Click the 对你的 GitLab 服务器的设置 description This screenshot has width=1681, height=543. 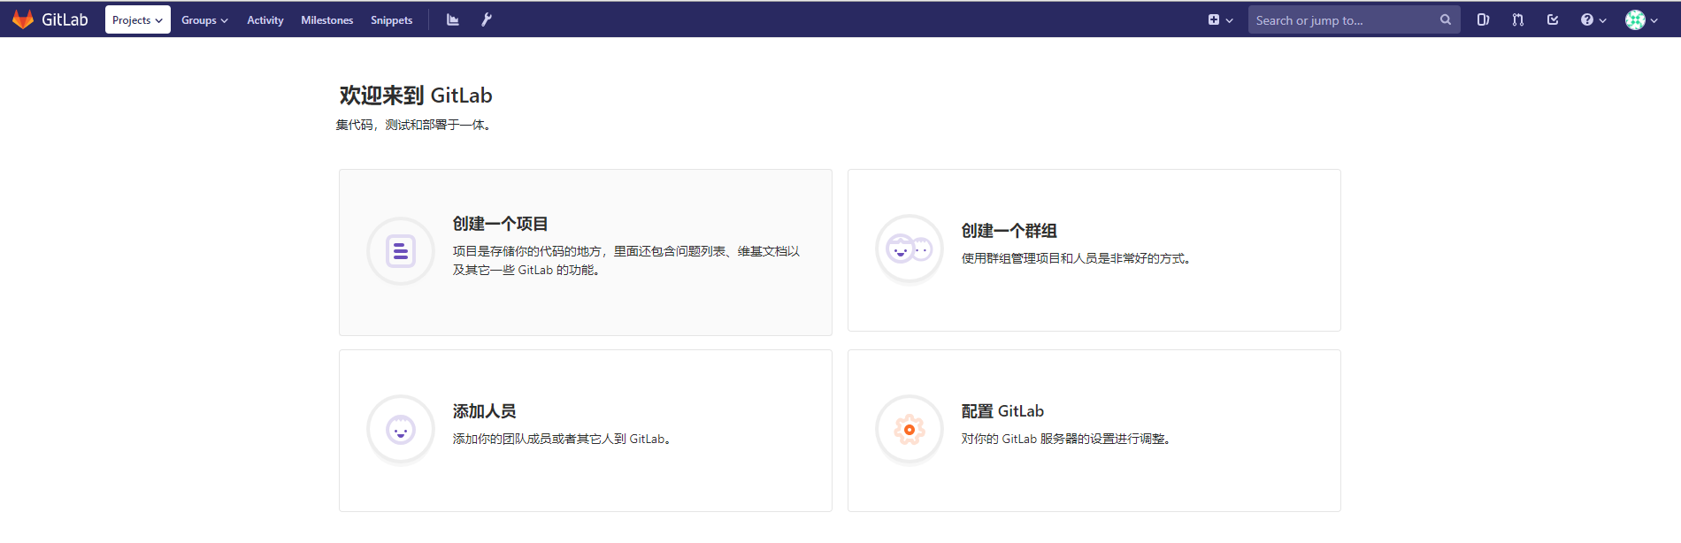click(1066, 439)
